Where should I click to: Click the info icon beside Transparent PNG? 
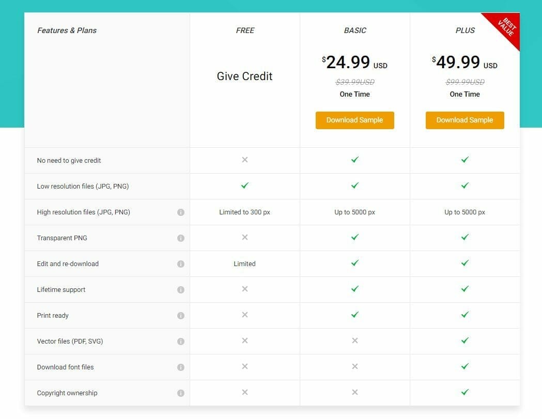(x=181, y=238)
